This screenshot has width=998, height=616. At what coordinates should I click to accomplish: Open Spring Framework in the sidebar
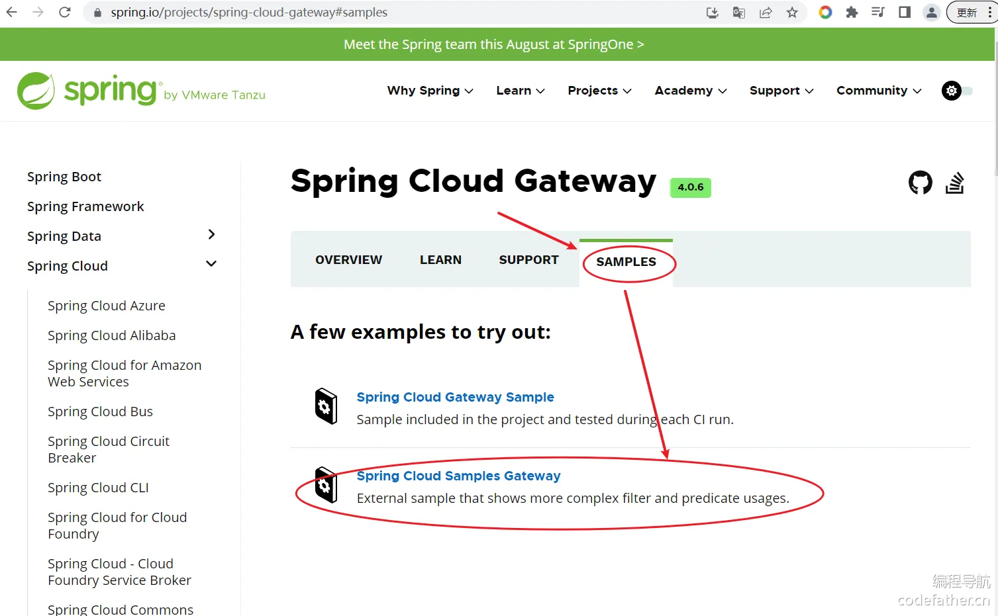[x=85, y=206]
